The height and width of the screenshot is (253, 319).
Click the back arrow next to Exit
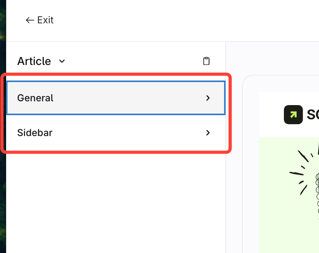point(29,20)
